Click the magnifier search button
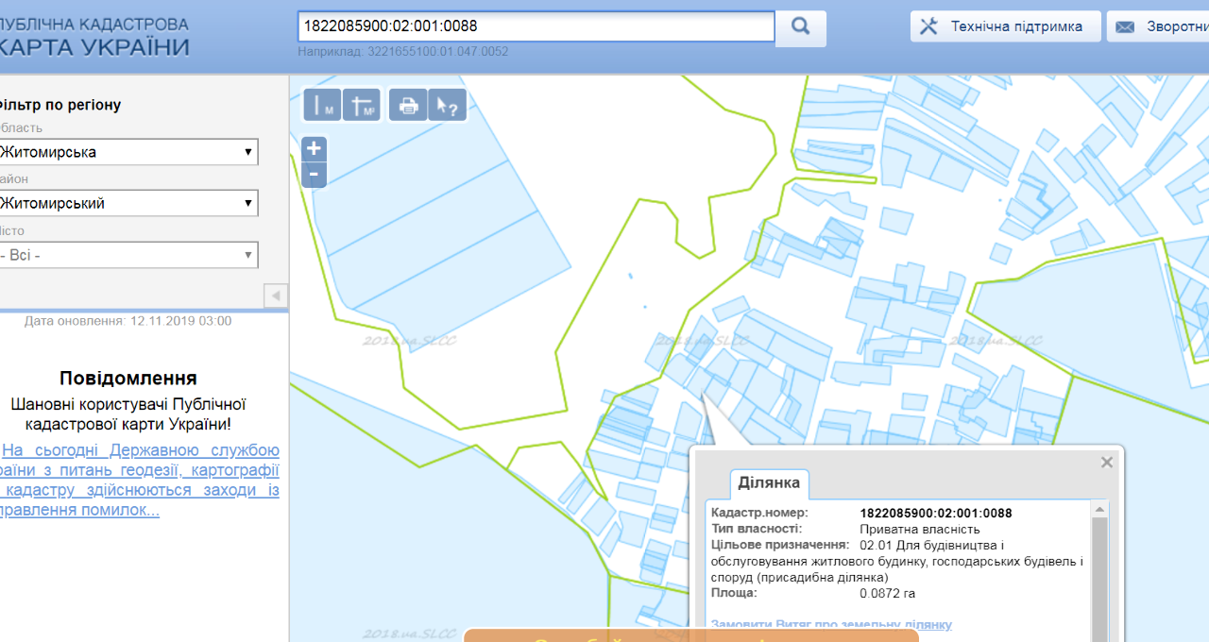Image resolution: width=1209 pixels, height=642 pixels. tap(800, 27)
